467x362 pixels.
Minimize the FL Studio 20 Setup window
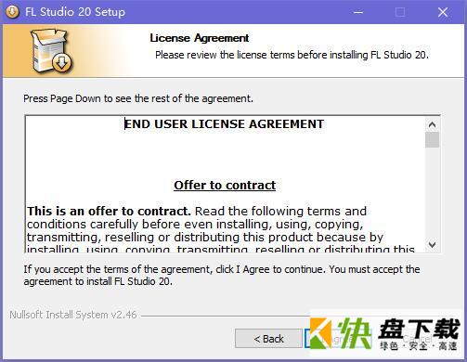point(358,12)
